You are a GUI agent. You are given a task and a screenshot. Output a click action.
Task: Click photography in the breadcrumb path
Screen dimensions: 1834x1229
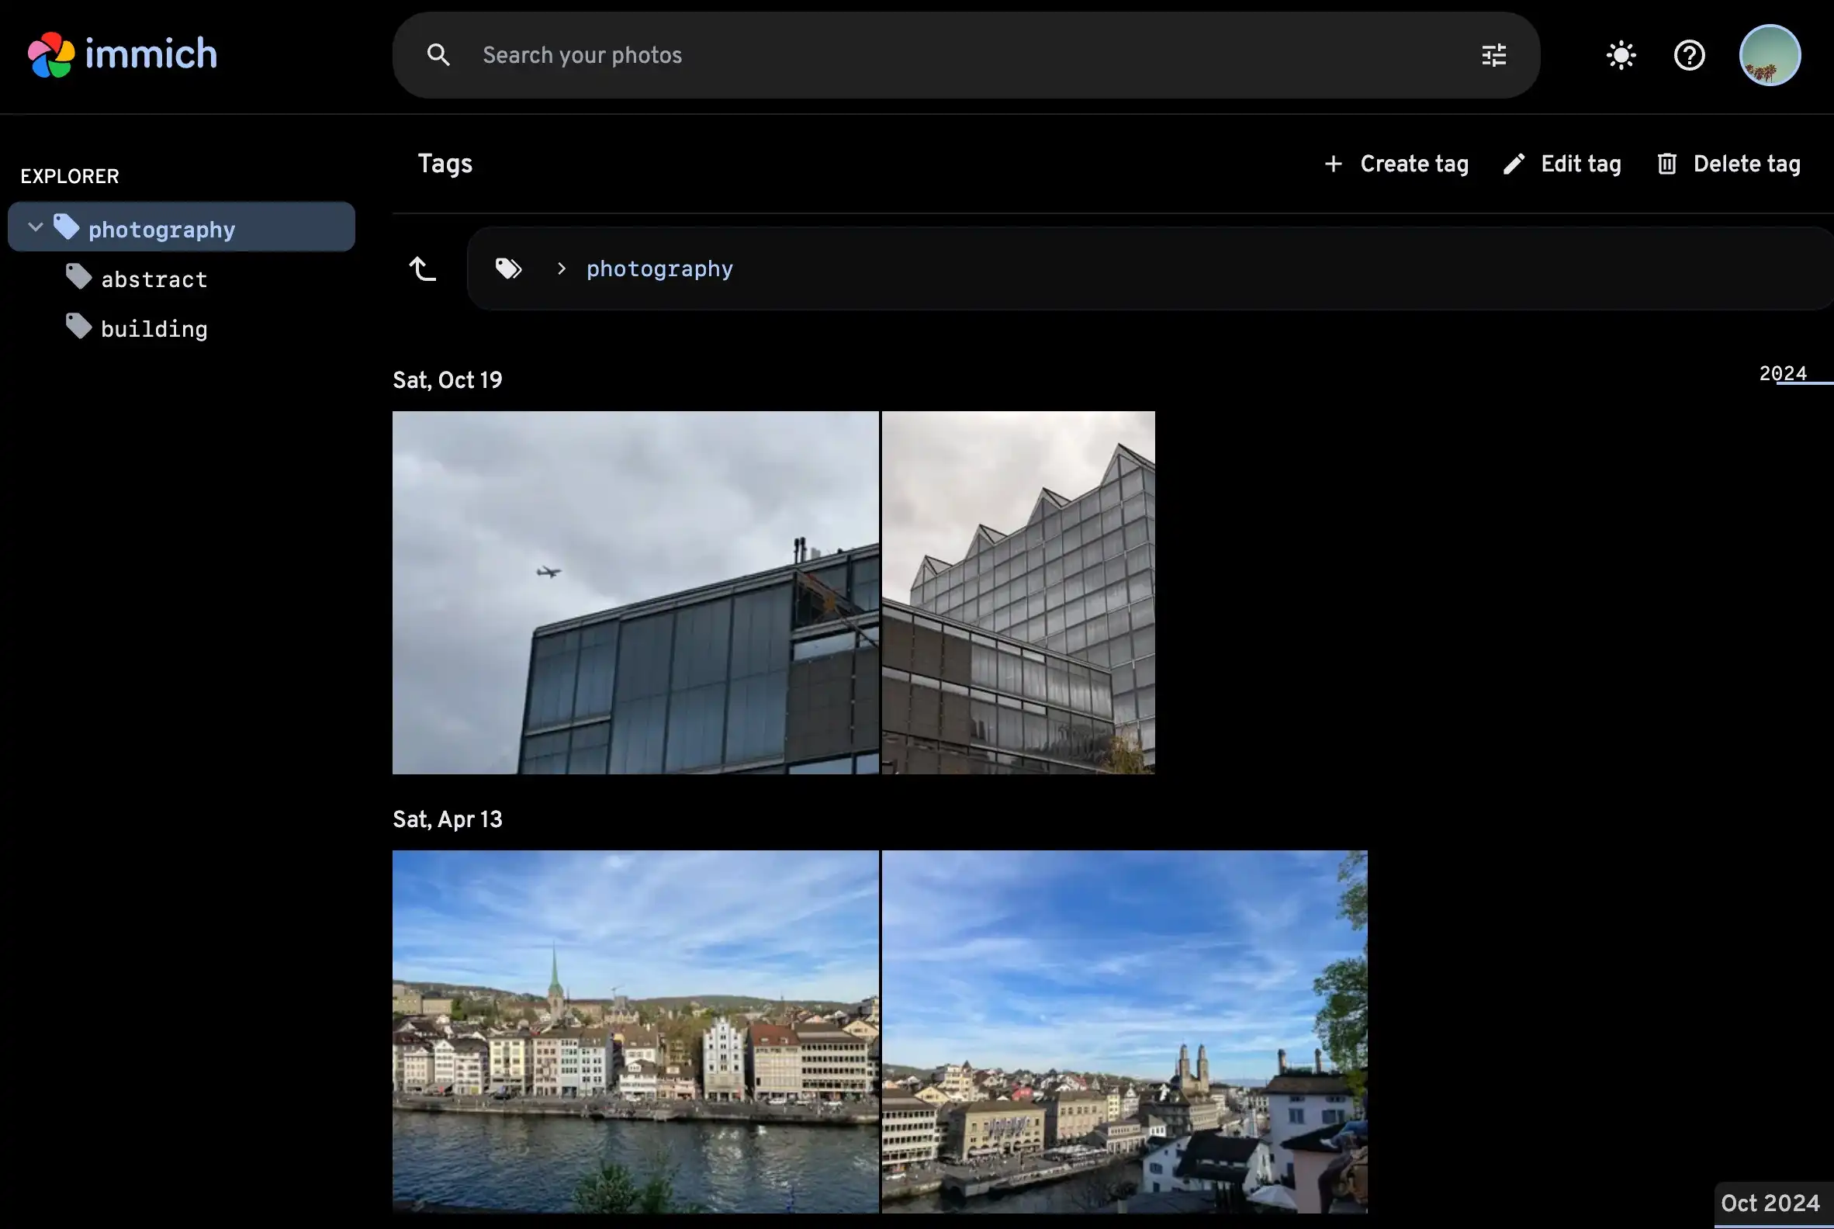pyautogui.click(x=659, y=268)
